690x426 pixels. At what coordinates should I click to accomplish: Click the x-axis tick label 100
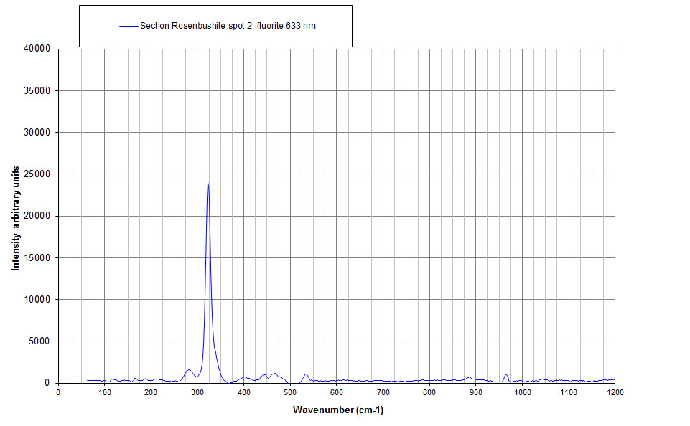coord(105,393)
